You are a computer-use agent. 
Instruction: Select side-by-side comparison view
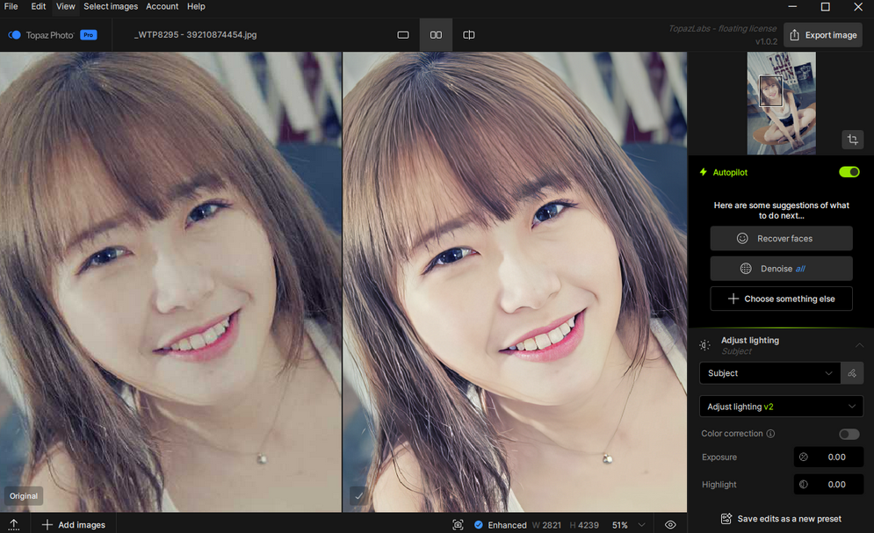point(436,35)
